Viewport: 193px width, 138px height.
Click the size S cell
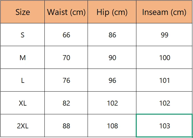[x=23, y=35]
